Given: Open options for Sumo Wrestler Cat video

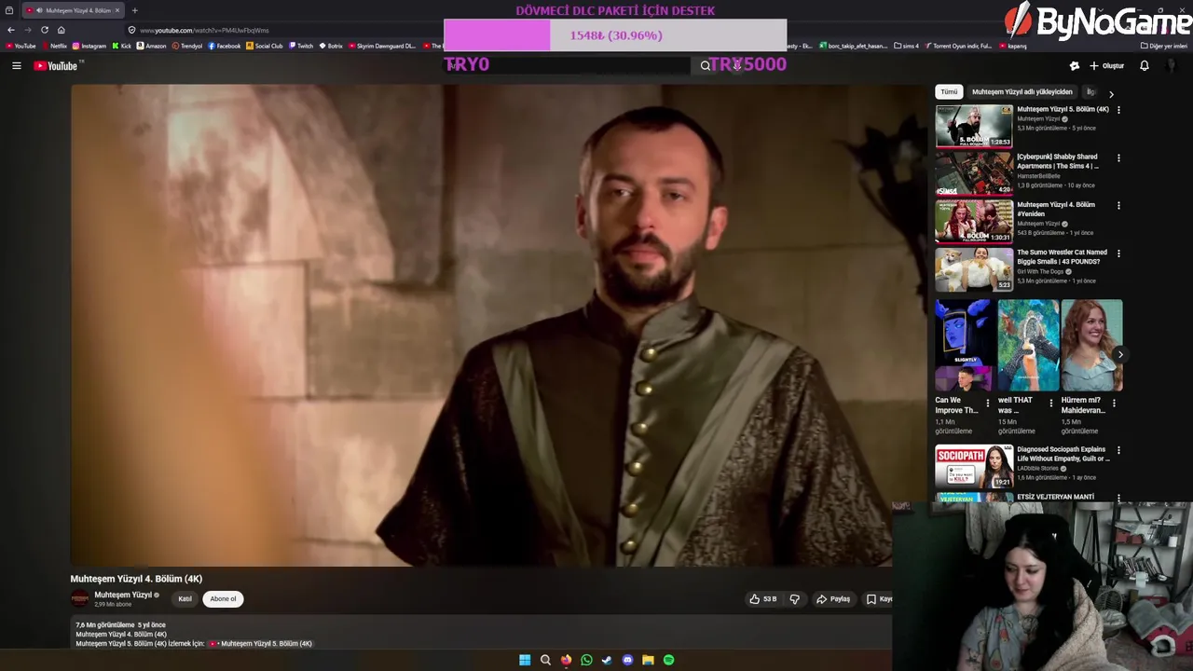Looking at the screenshot, I should (x=1118, y=253).
